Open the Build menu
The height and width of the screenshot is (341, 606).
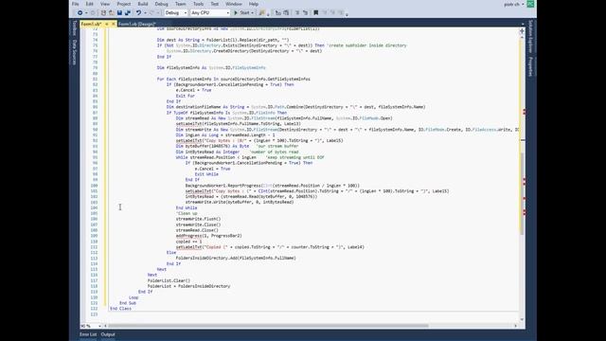tap(143, 4)
